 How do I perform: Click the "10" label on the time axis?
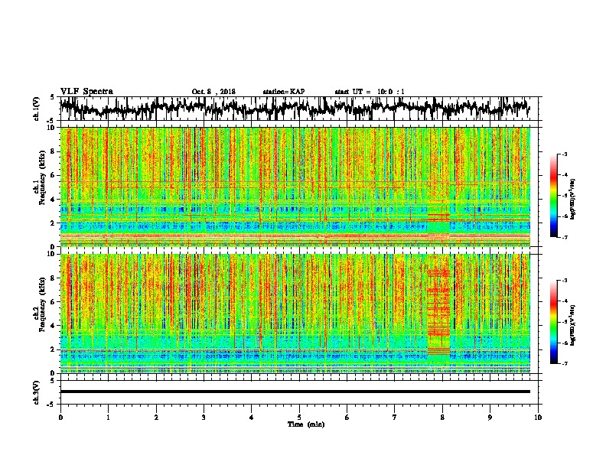[x=538, y=417]
